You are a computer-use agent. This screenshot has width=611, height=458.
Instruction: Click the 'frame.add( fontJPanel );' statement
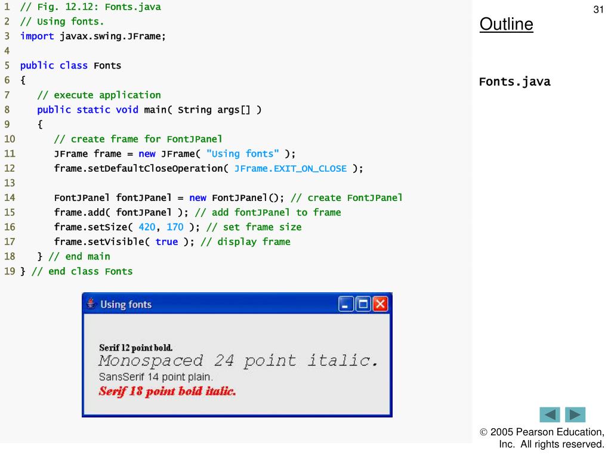coord(121,213)
